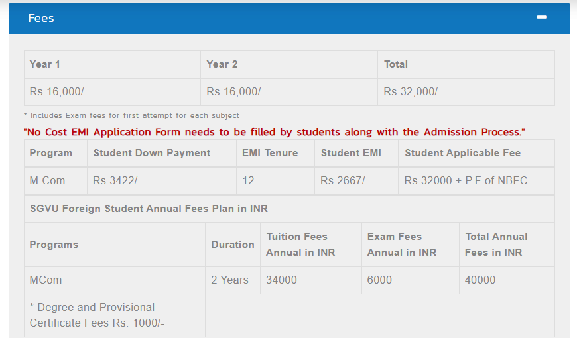This screenshot has height=338, width=577.
Task: Click the total annual fees value 40000
Action: (507, 280)
